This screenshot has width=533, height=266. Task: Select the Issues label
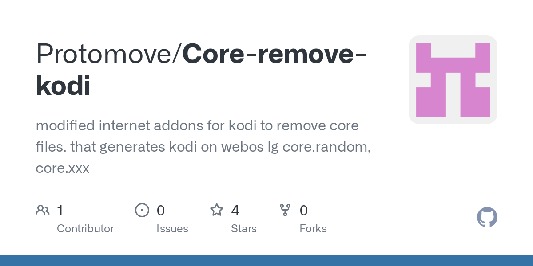point(172,229)
